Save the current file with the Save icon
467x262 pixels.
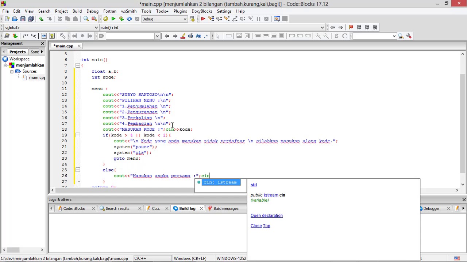click(x=23, y=19)
